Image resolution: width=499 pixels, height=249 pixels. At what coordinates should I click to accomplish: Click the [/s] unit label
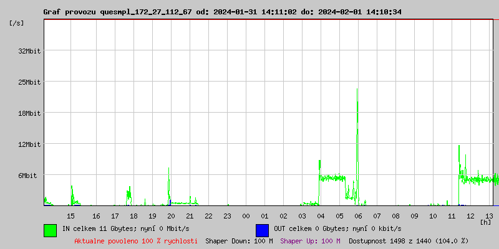point(17,23)
